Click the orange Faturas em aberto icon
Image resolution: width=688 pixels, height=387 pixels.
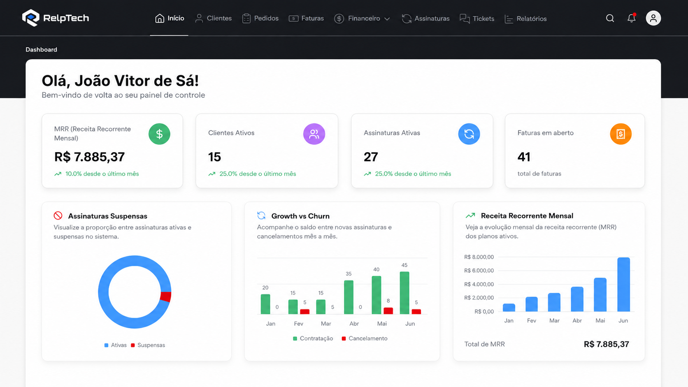pyautogui.click(x=621, y=134)
